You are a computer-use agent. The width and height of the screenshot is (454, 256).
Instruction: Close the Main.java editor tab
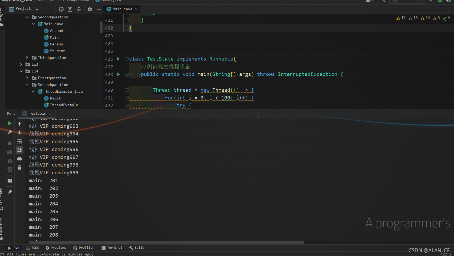tap(136, 9)
